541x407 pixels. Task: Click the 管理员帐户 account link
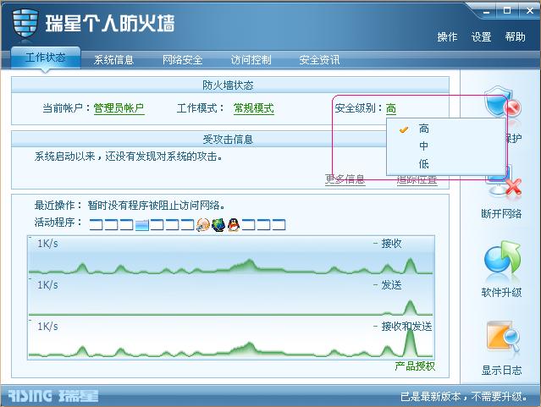point(119,108)
